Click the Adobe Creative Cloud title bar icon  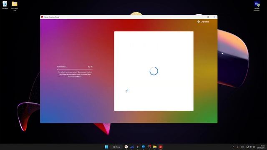pyautogui.click(x=42, y=17)
